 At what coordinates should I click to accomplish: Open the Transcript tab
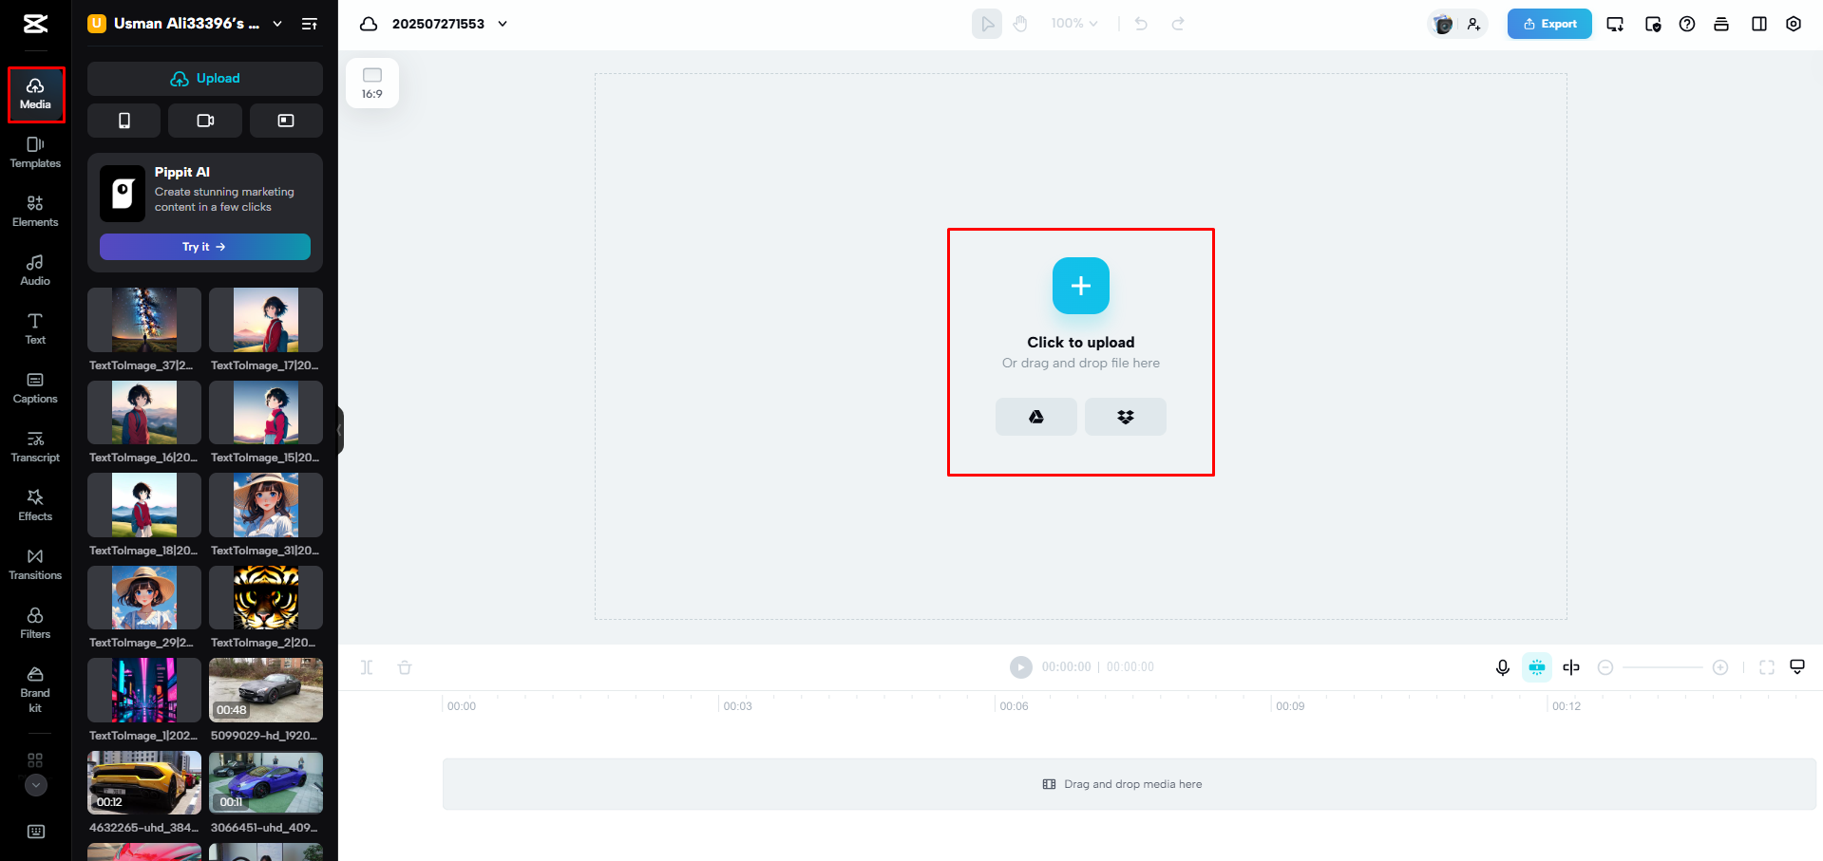[35, 447]
